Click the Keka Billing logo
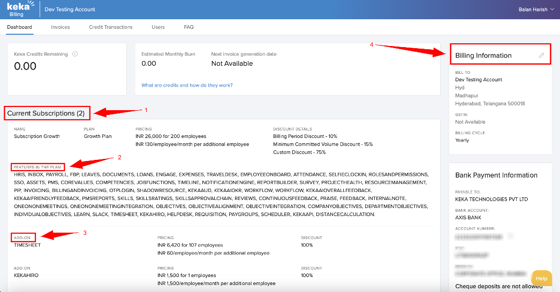Screen dimensions: 560x292 click(x=19, y=9)
